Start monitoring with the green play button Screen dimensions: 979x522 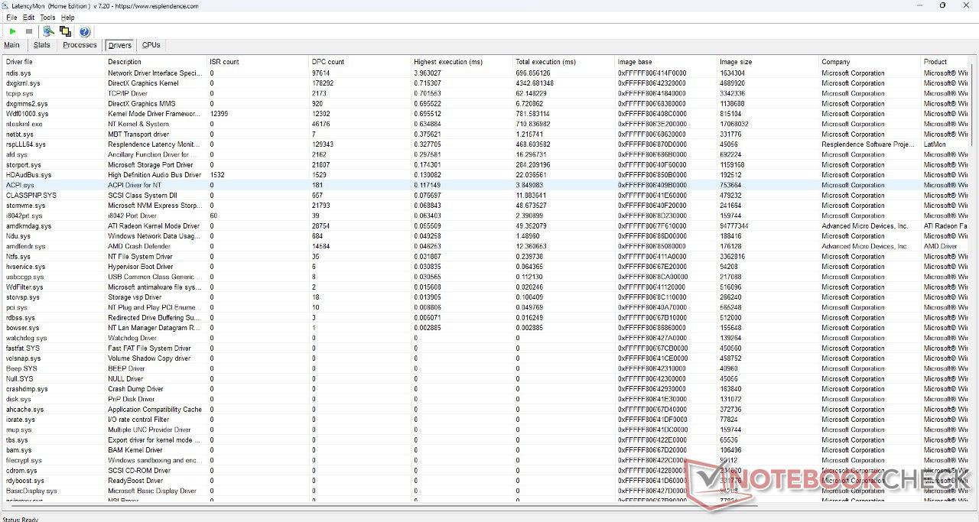coord(13,31)
